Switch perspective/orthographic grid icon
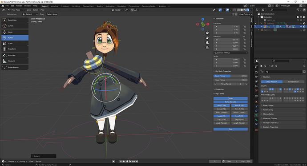 point(207,47)
